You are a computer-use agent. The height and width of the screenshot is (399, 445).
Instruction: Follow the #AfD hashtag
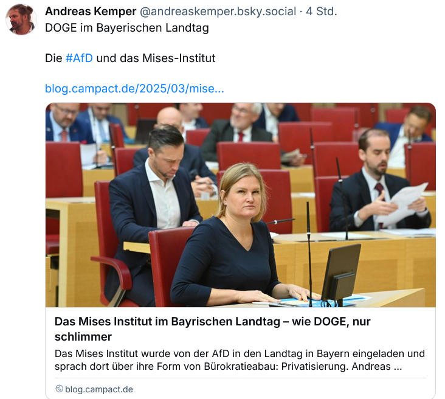click(x=79, y=58)
